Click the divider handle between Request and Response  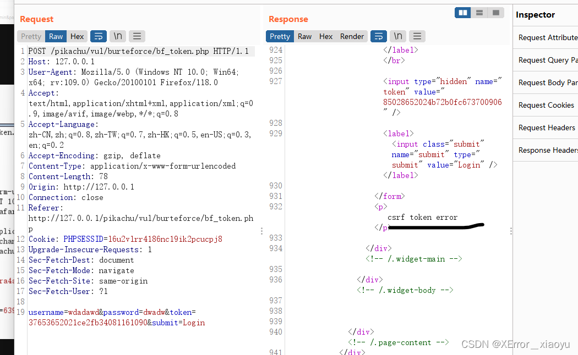(x=261, y=231)
